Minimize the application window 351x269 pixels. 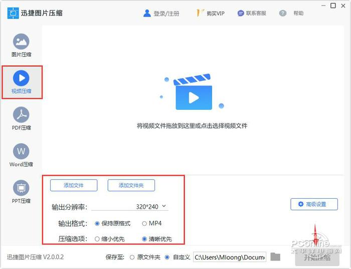click(x=323, y=6)
